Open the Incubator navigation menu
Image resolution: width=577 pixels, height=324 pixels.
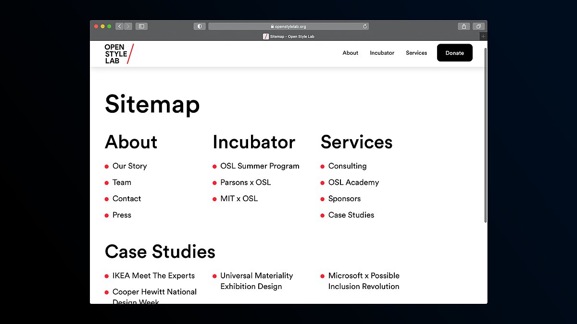382,53
